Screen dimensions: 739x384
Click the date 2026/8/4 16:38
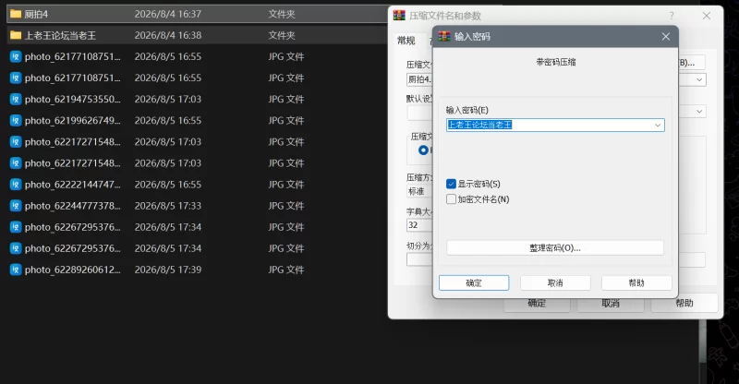click(x=168, y=35)
